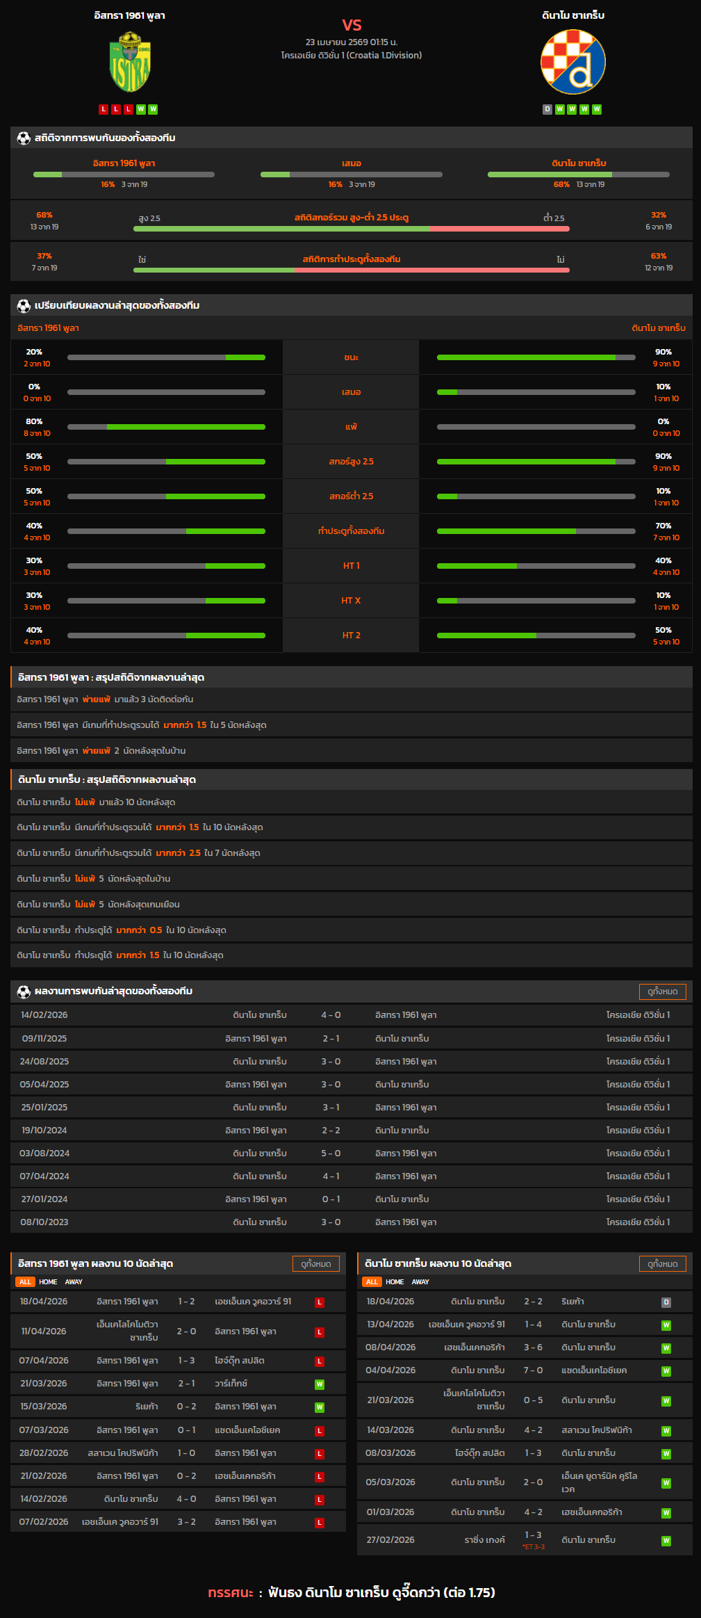
Task: Select ALL tab in Dinamo last 10 section
Action: click(x=371, y=1283)
